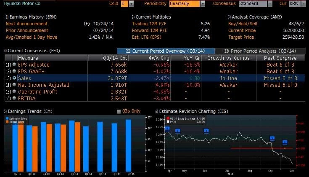309x177 pixels.
Task: Click the Net Income Adjusted measure name
Action: (44, 85)
